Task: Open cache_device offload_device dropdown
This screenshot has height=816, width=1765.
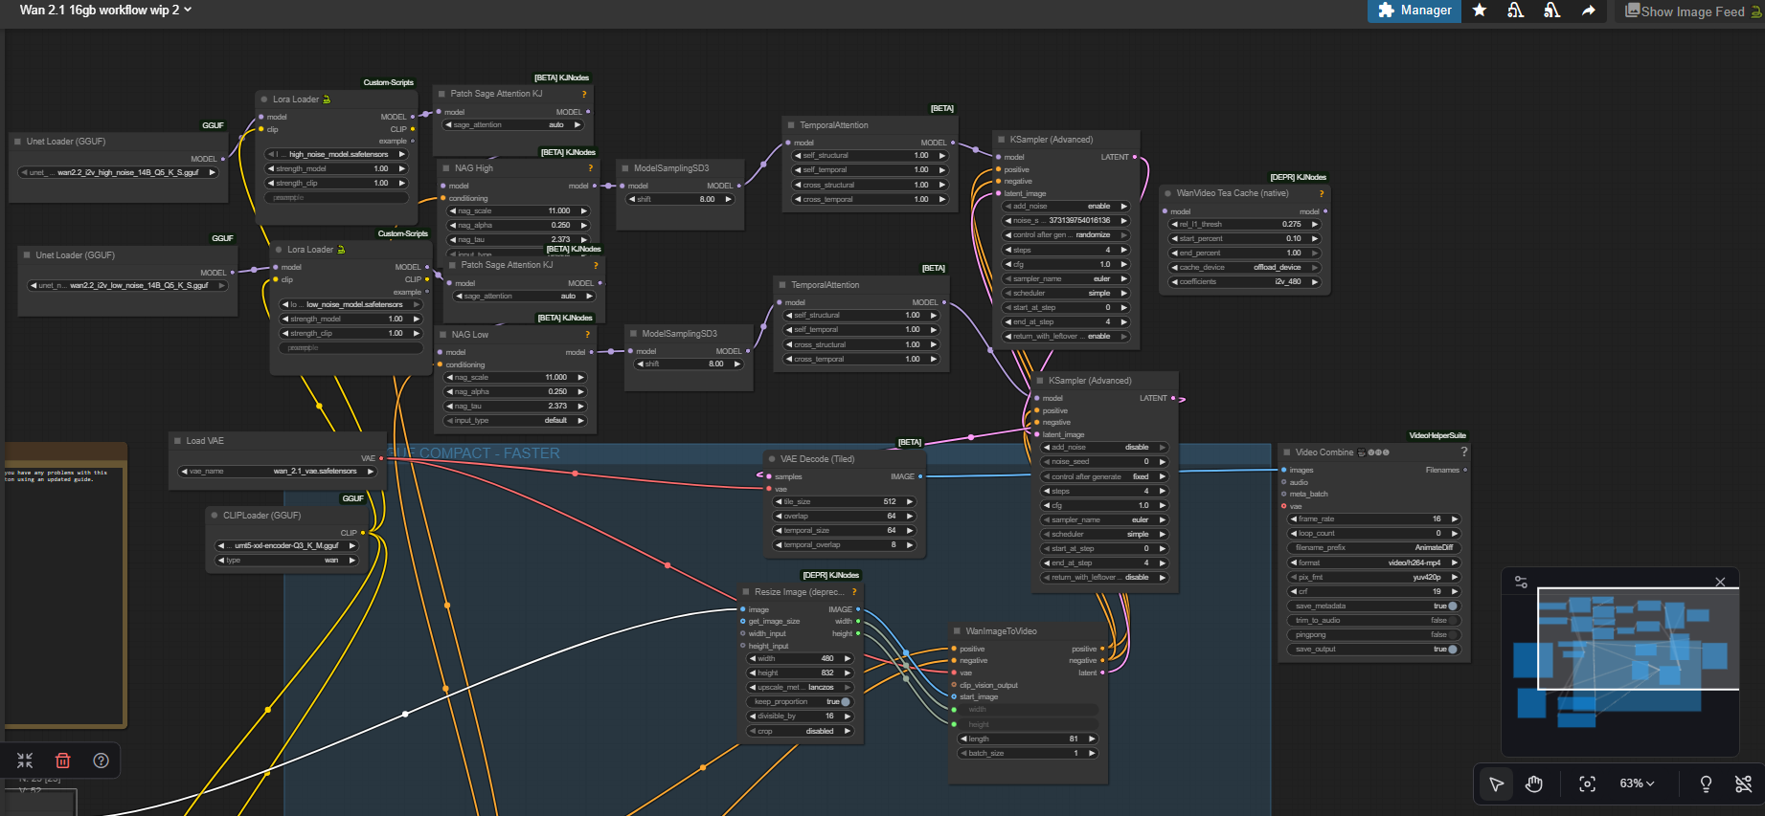Action: 1245,268
